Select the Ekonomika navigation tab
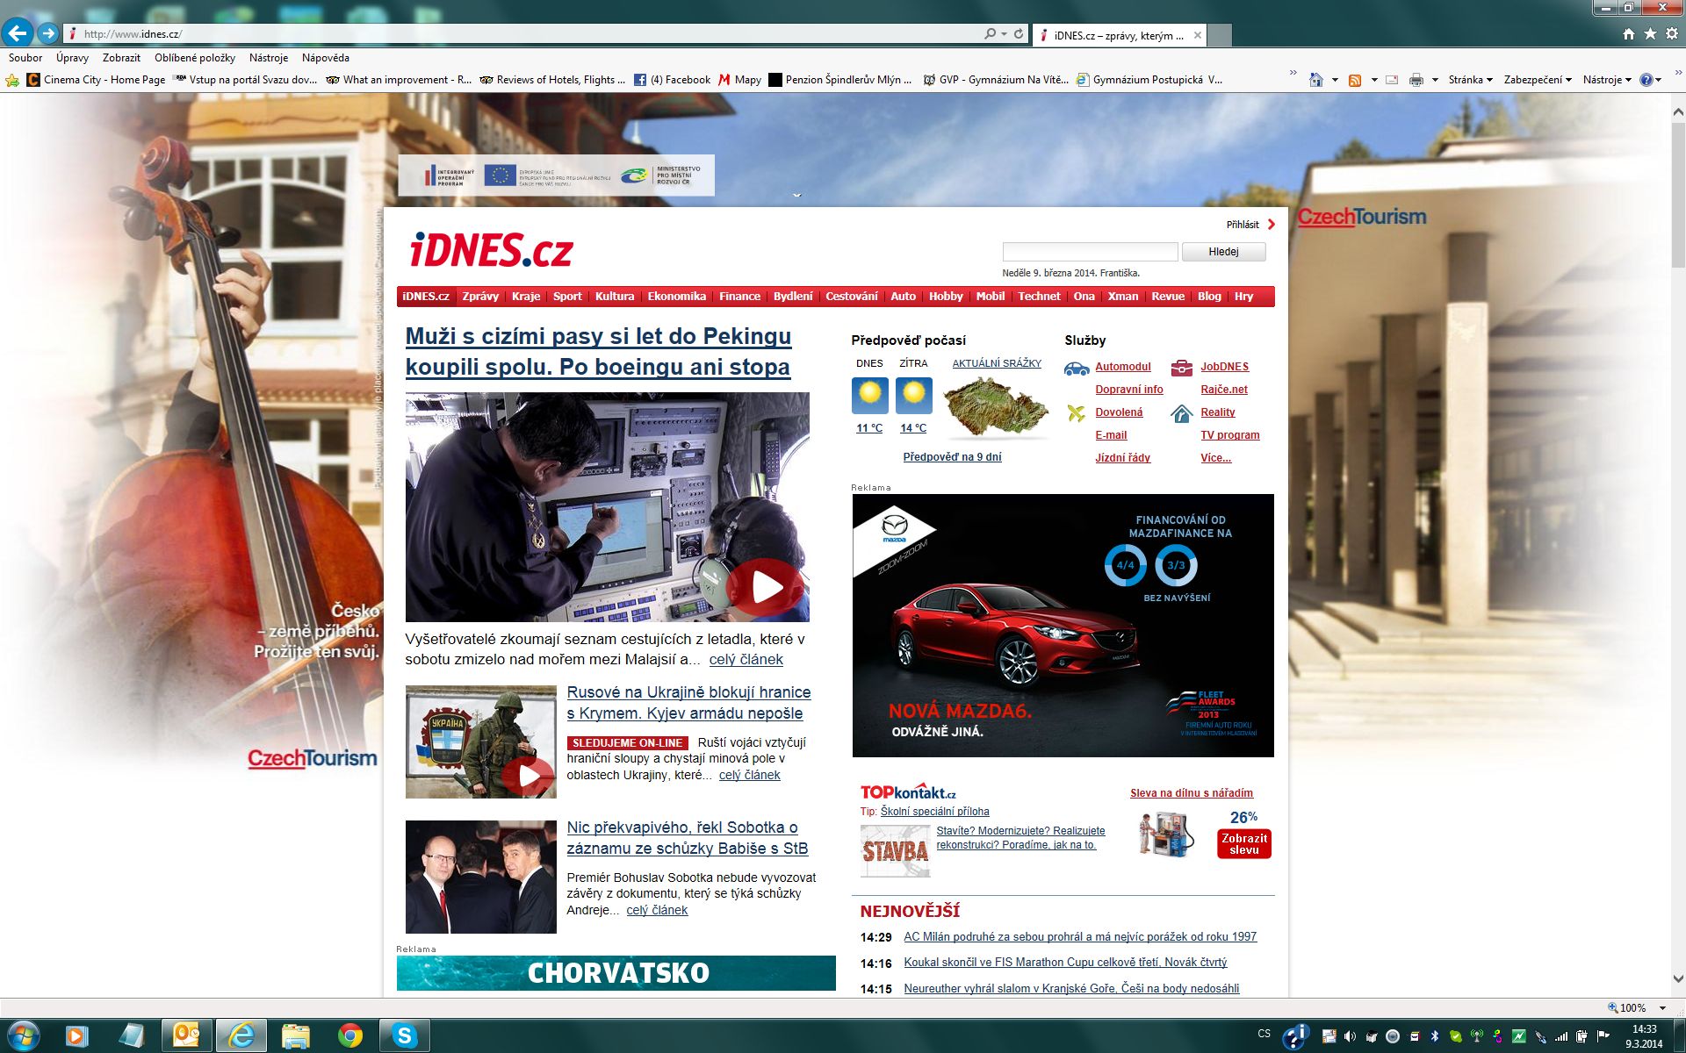Screen dimensions: 1686x1053 pyautogui.click(x=676, y=297)
